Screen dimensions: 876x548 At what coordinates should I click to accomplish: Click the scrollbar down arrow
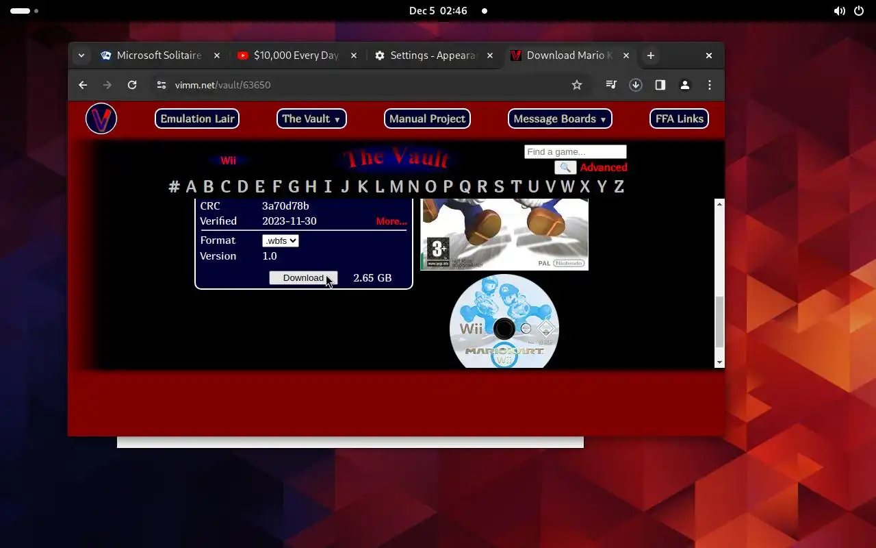(719, 362)
